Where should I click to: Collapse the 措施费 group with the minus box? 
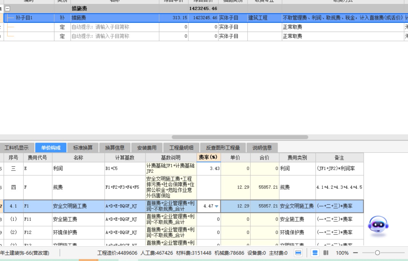coord(7,9)
